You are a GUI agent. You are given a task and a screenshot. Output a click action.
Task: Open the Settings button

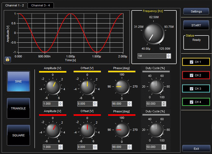[x=196, y=11]
